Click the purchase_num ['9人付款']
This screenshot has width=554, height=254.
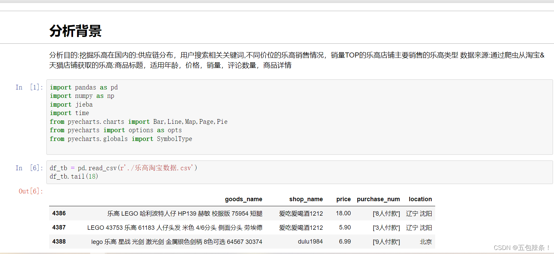coord(386,242)
